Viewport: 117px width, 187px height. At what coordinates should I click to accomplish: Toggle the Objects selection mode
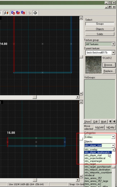click(x=100, y=29)
